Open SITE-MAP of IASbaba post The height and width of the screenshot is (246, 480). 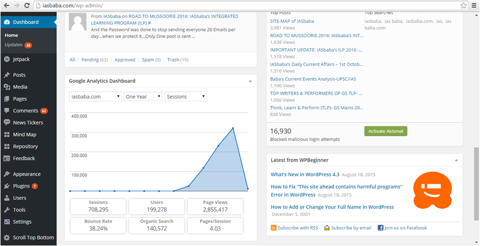point(292,21)
